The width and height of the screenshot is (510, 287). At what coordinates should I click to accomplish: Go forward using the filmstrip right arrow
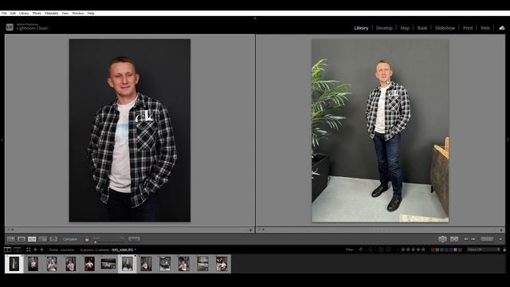click(41, 250)
